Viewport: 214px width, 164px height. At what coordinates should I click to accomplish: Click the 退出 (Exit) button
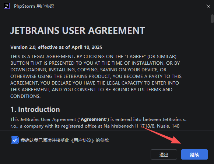pyautogui.click(x=164, y=154)
